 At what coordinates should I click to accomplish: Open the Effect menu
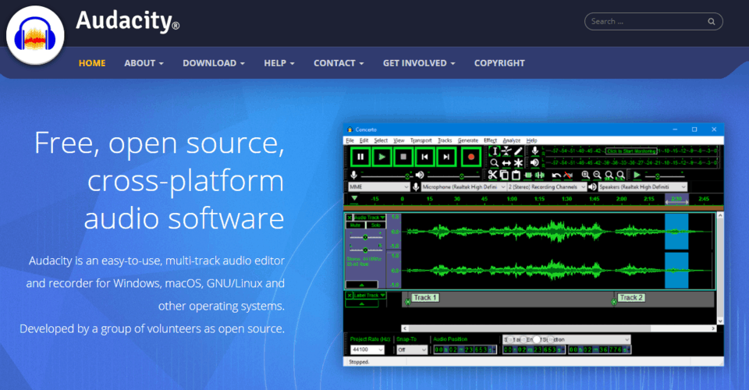491,140
